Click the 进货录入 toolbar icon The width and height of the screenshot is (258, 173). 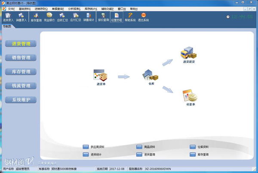tap(8, 17)
